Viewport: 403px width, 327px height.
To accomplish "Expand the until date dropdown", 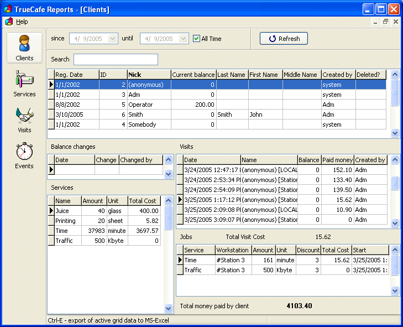I will click(184, 39).
